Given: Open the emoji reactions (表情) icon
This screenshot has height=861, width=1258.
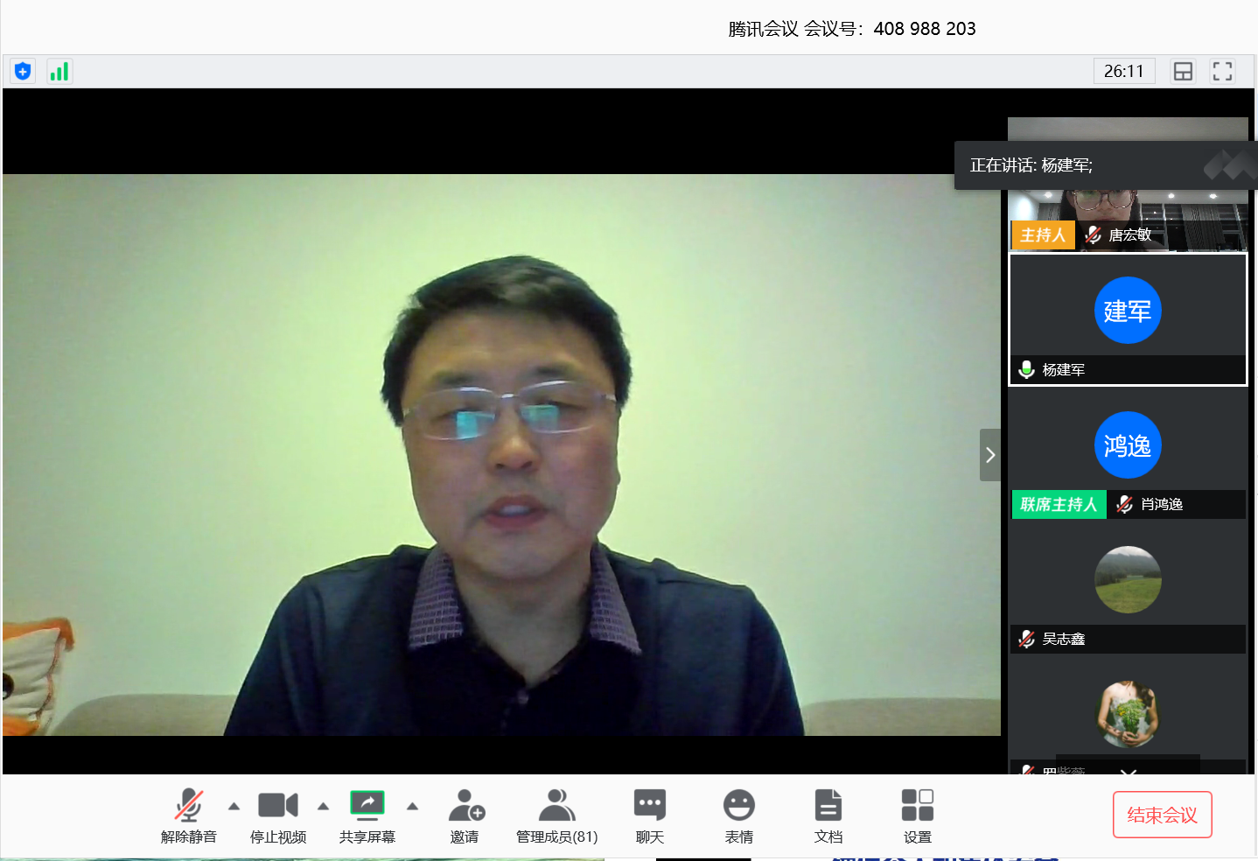Looking at the screenshot, I should (x=738, y=814).
